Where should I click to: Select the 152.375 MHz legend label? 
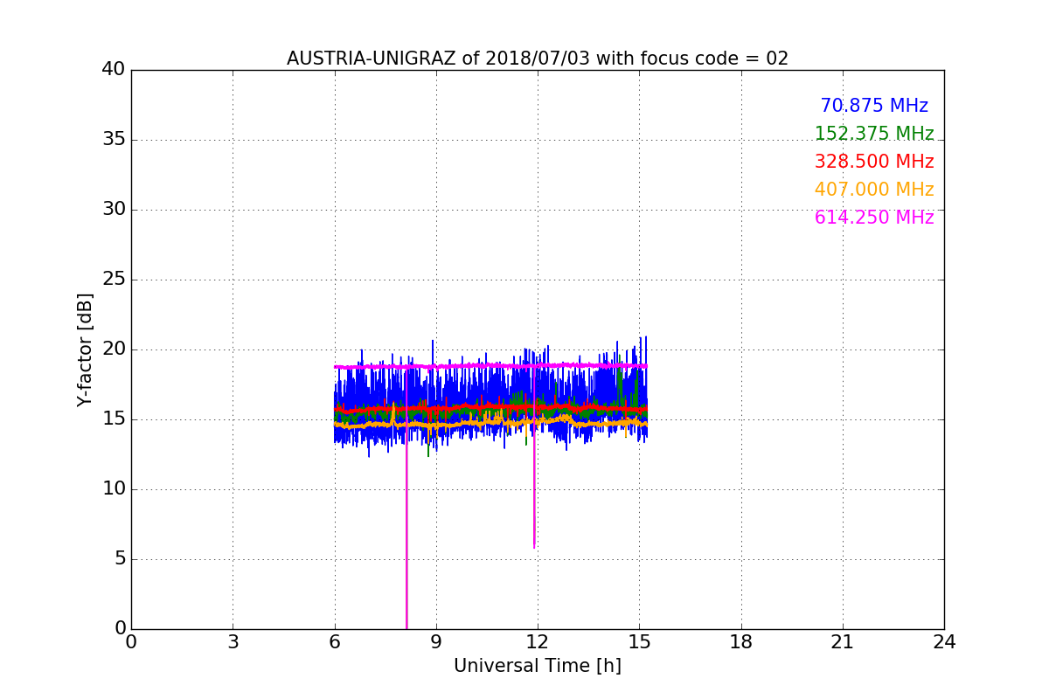(x=874, y=134)
